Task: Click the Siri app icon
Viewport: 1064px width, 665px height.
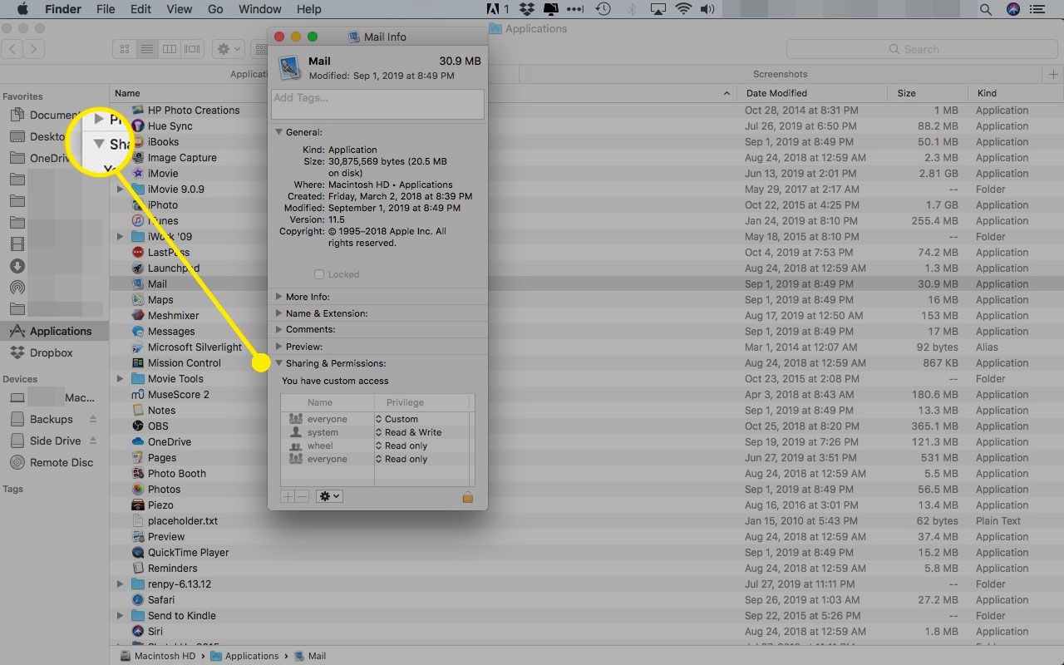Action: coord(139,631)
